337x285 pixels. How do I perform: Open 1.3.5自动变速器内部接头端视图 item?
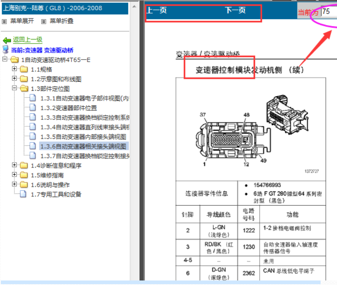coord(83,137)
